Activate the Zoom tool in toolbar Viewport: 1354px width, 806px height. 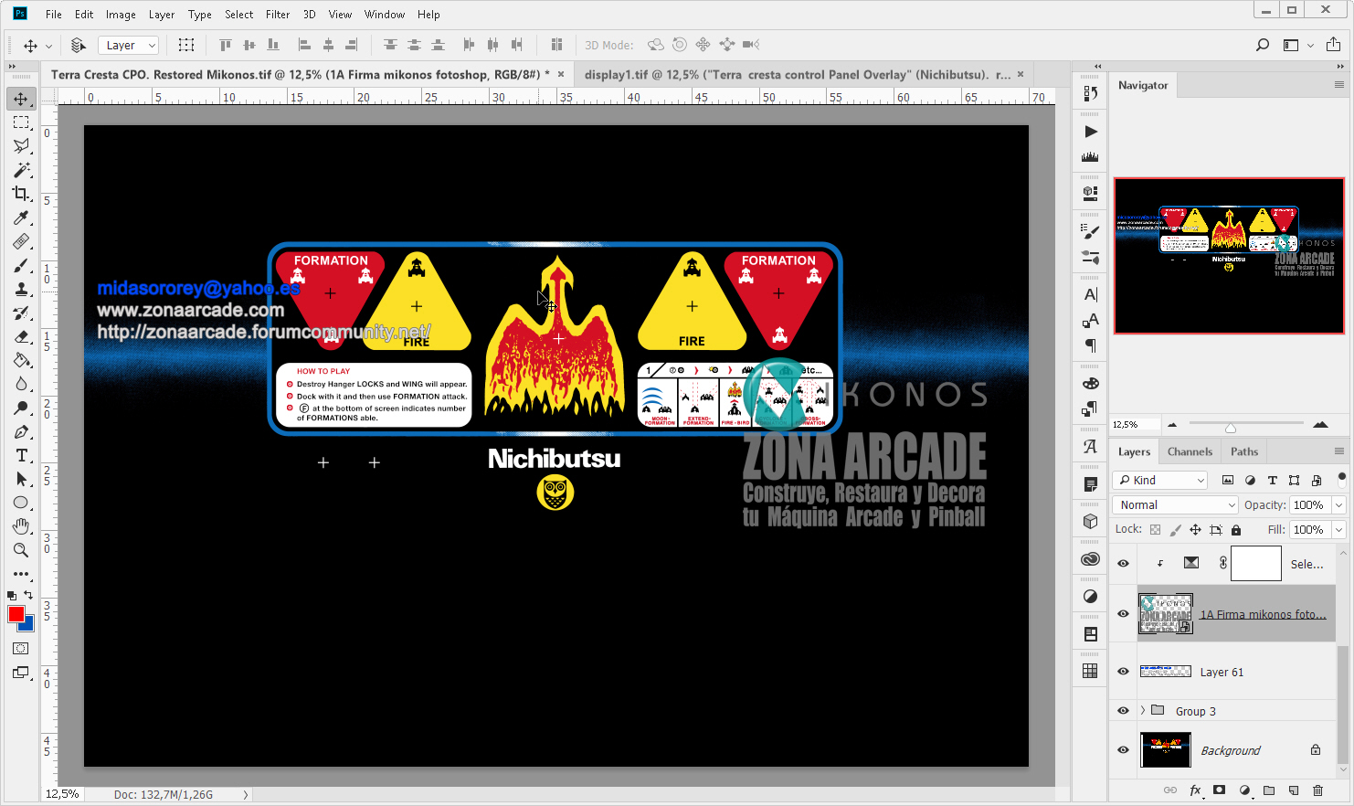(21, 550)
